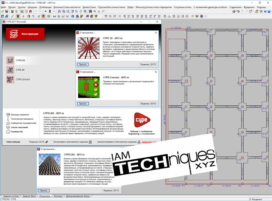Open the Балки/Стены menu
The image size is (272, 201).
click(x=89, y=7)
